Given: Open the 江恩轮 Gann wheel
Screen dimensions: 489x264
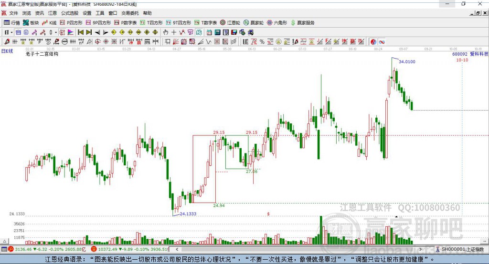Looking at the screenshot, I should pos(230,23).
